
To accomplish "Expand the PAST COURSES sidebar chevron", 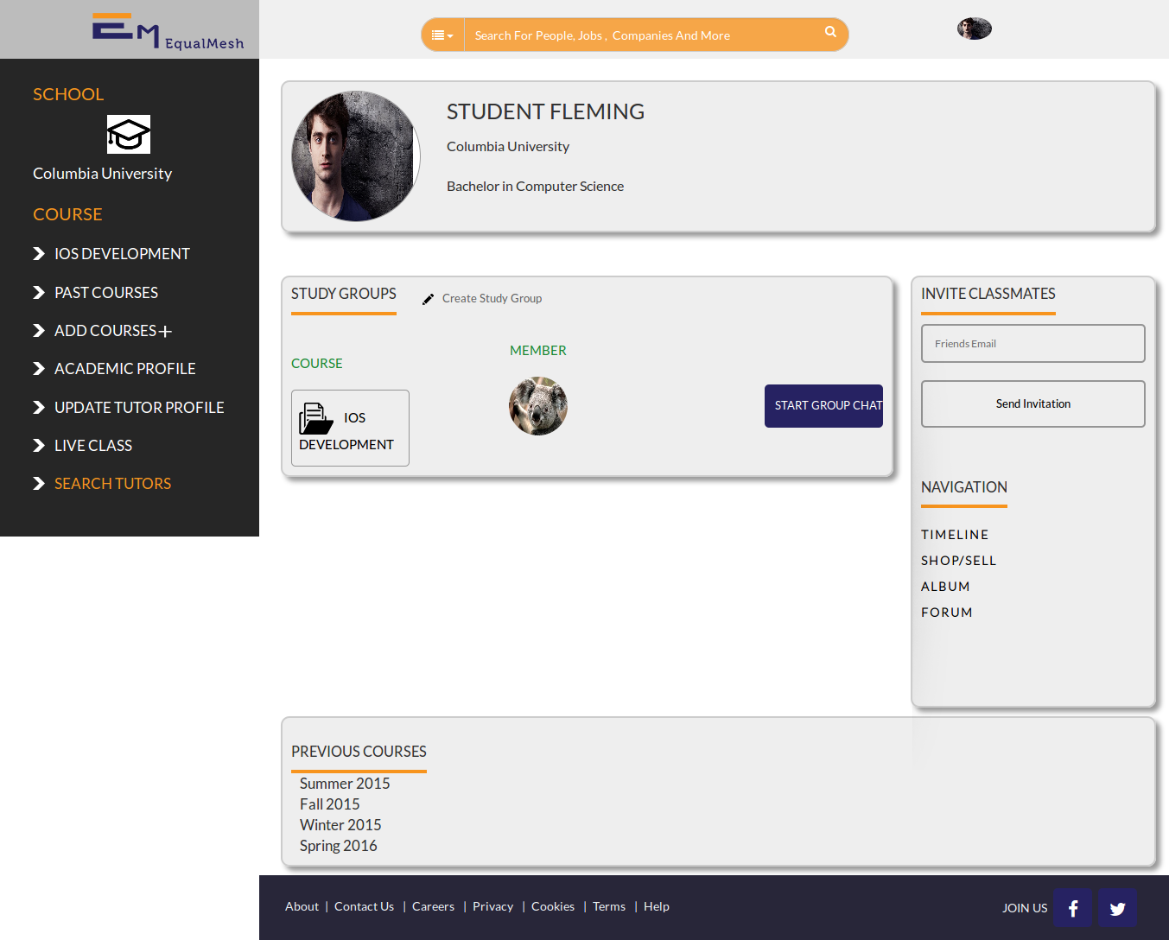I will tap(39, 292).
